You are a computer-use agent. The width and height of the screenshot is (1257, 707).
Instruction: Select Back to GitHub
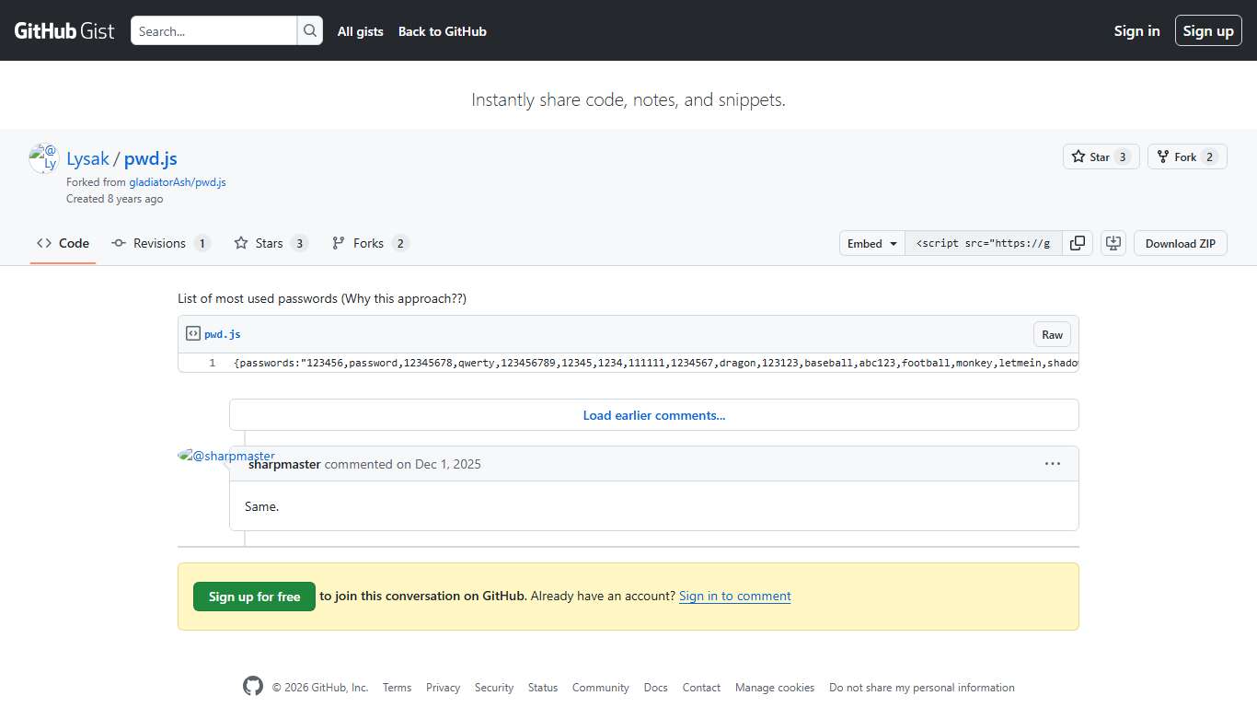click(x=442, y=30)
